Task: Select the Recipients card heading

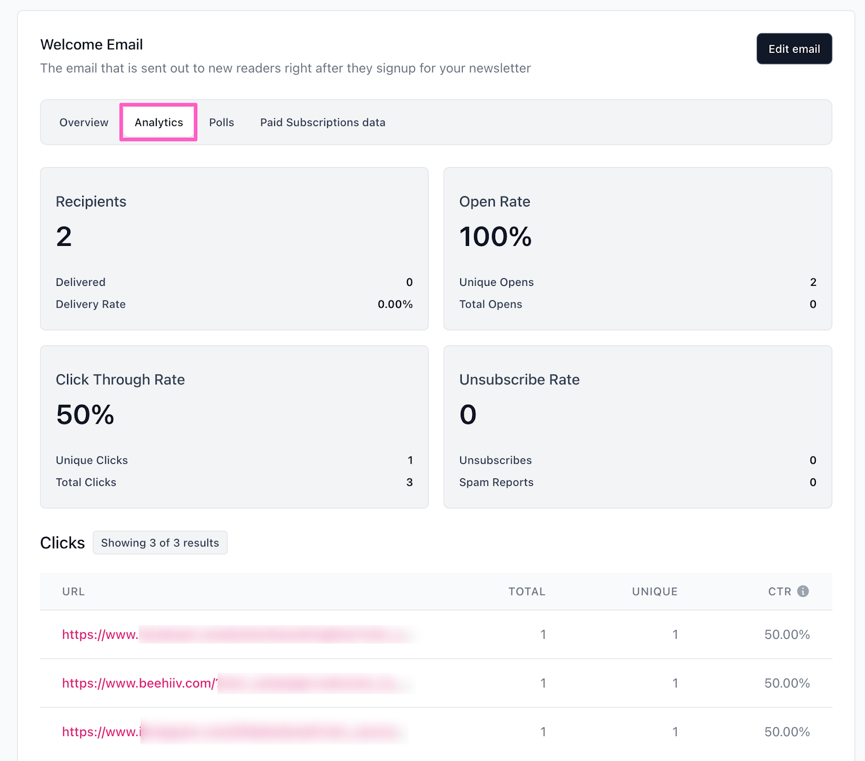Action: [x=91, y=202]
